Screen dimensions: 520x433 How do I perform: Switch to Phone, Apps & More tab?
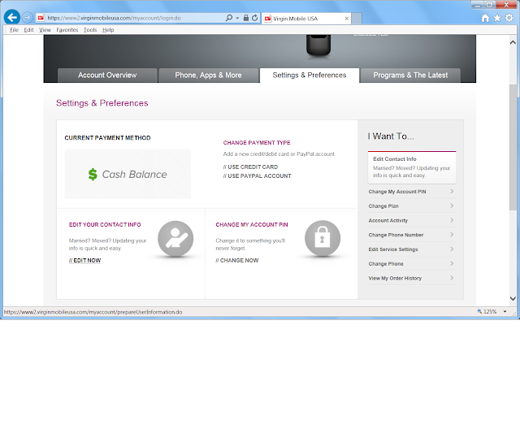208,76
